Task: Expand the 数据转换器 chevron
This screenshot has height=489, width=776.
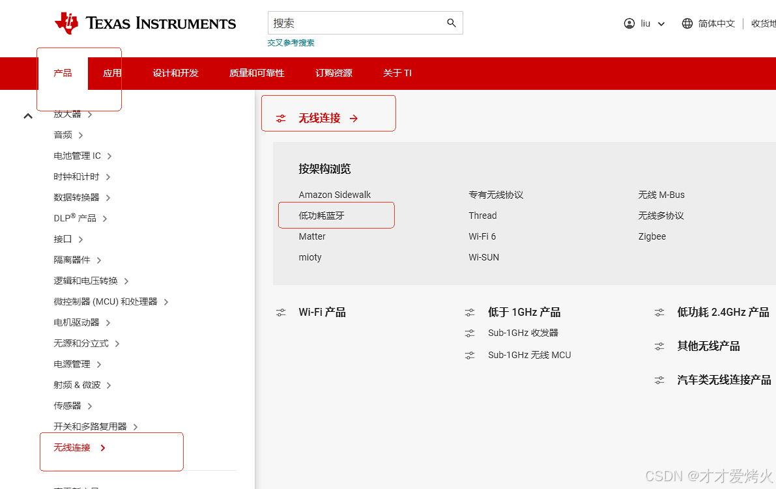Action: coord(108,198)
